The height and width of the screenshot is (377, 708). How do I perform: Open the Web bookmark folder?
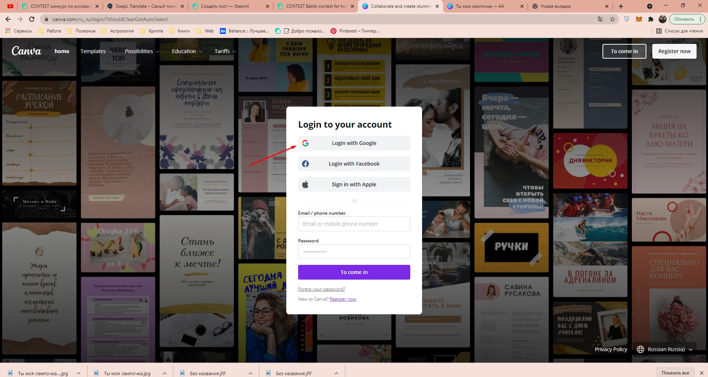click(205, 31)
